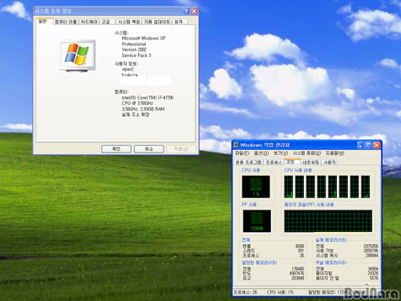This screenshot has height=301, width=401.
Task: Open the 사용자 tab
Action: pyautogui.click(x=330, y=162)
